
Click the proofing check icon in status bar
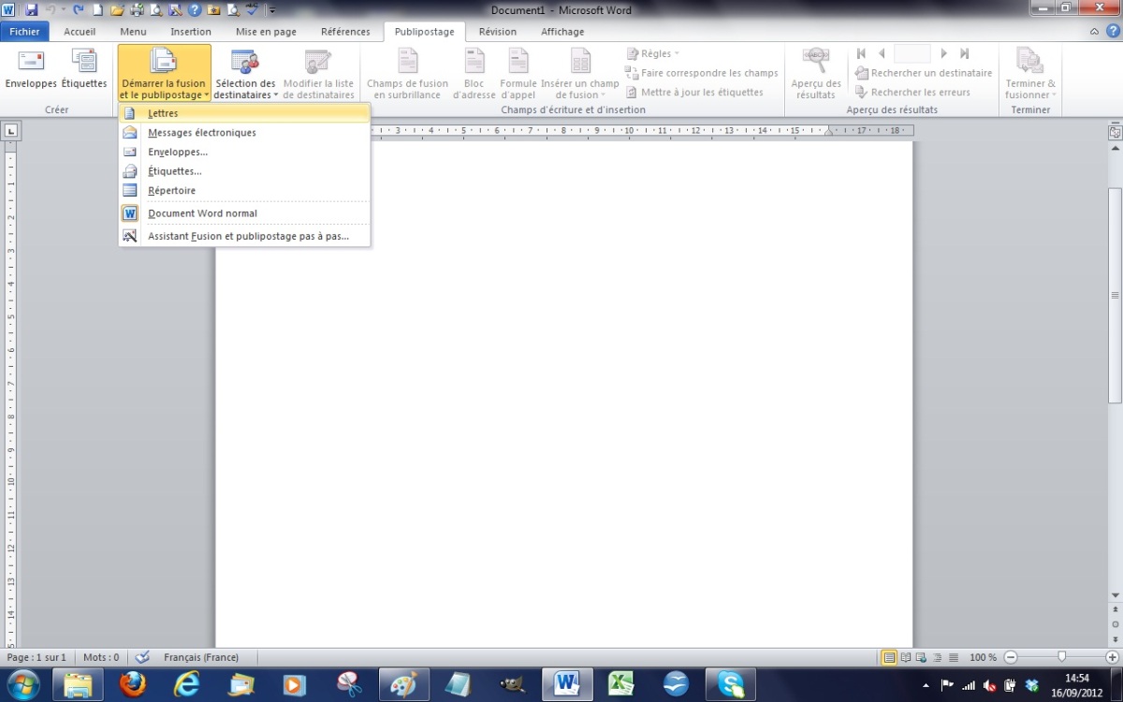tap(142, 657)
